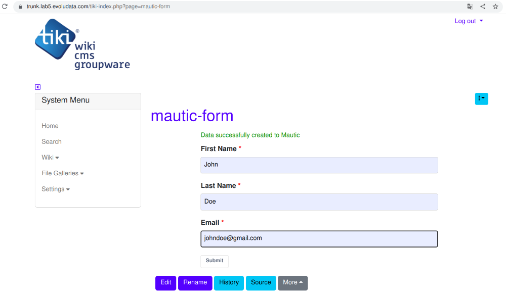Image resolution: width=506 pixels, height=298 pixels.
Task: Click the 'Last Name' label
Action: pyautogui.click(x=218, y=185)
